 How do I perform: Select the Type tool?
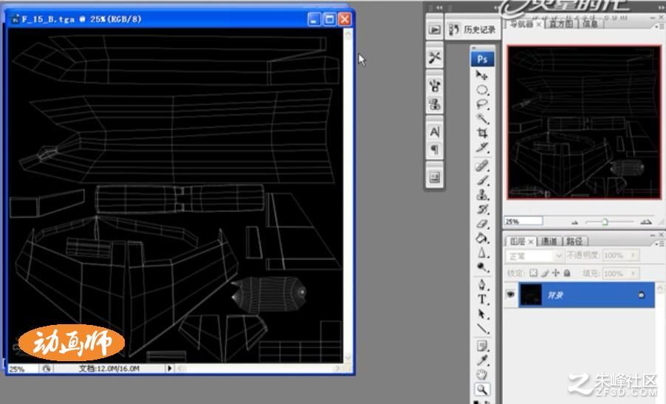(481, 299)
